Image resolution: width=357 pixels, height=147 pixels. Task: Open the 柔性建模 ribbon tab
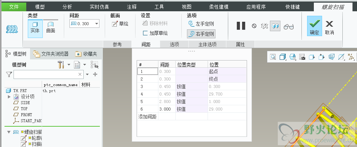[218, 7]
